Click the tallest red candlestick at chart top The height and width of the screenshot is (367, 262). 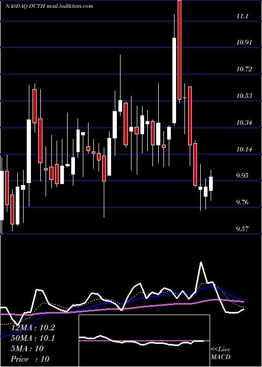179,50
